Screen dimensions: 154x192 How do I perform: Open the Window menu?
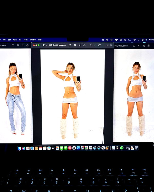pos(33,40)
